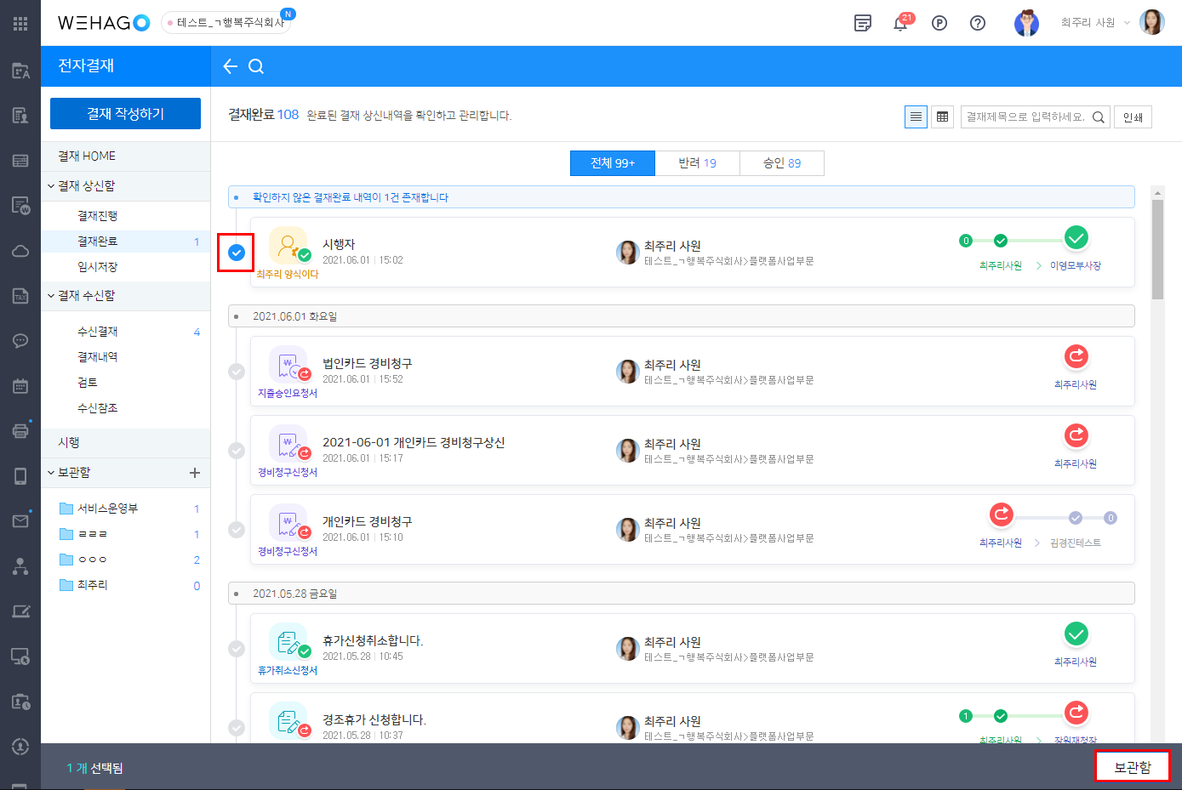Switch to the 반려 19 tab
Image resolution: width=1182 pixels, height=790 pixels.
697,163
